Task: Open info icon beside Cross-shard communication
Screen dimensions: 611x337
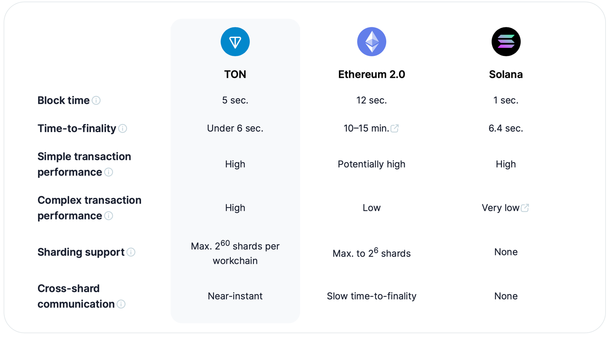Action: tap(121, 304)
